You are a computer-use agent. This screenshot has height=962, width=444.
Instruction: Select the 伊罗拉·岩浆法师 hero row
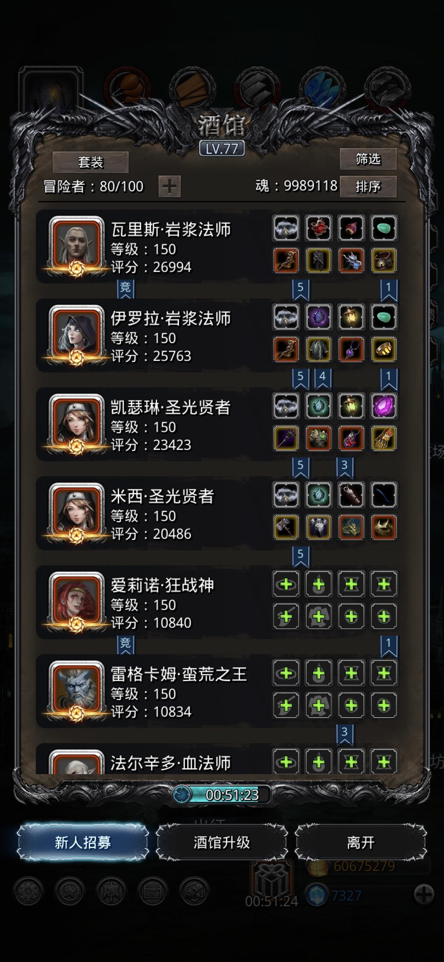pyautogui.click(x=217, y=336)
